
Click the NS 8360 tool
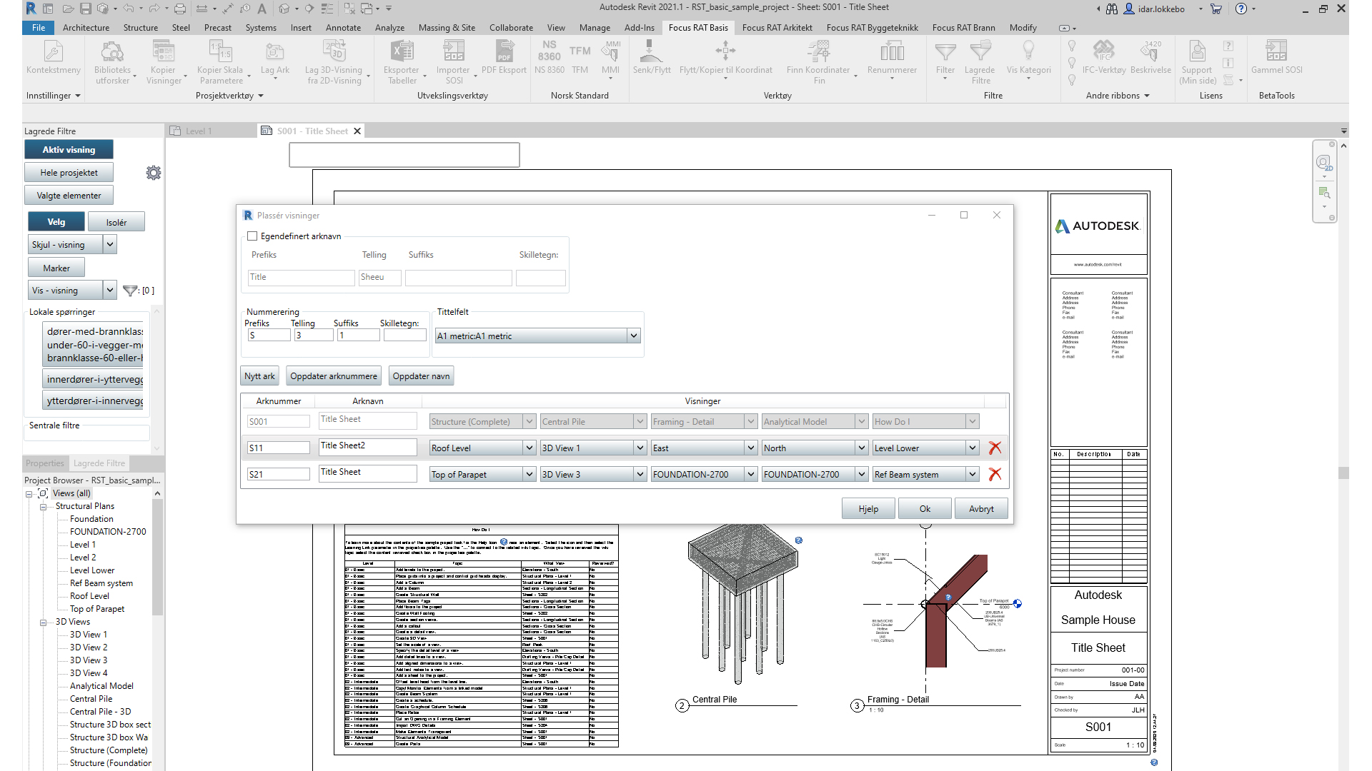click(x=550, y=57)
